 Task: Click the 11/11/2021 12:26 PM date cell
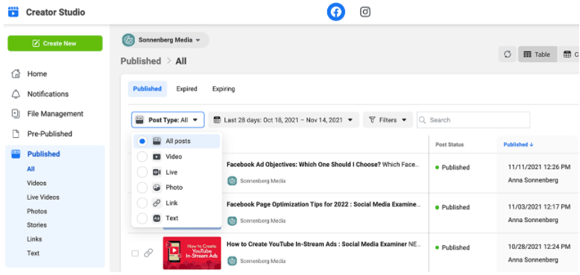tap(539, 168)
